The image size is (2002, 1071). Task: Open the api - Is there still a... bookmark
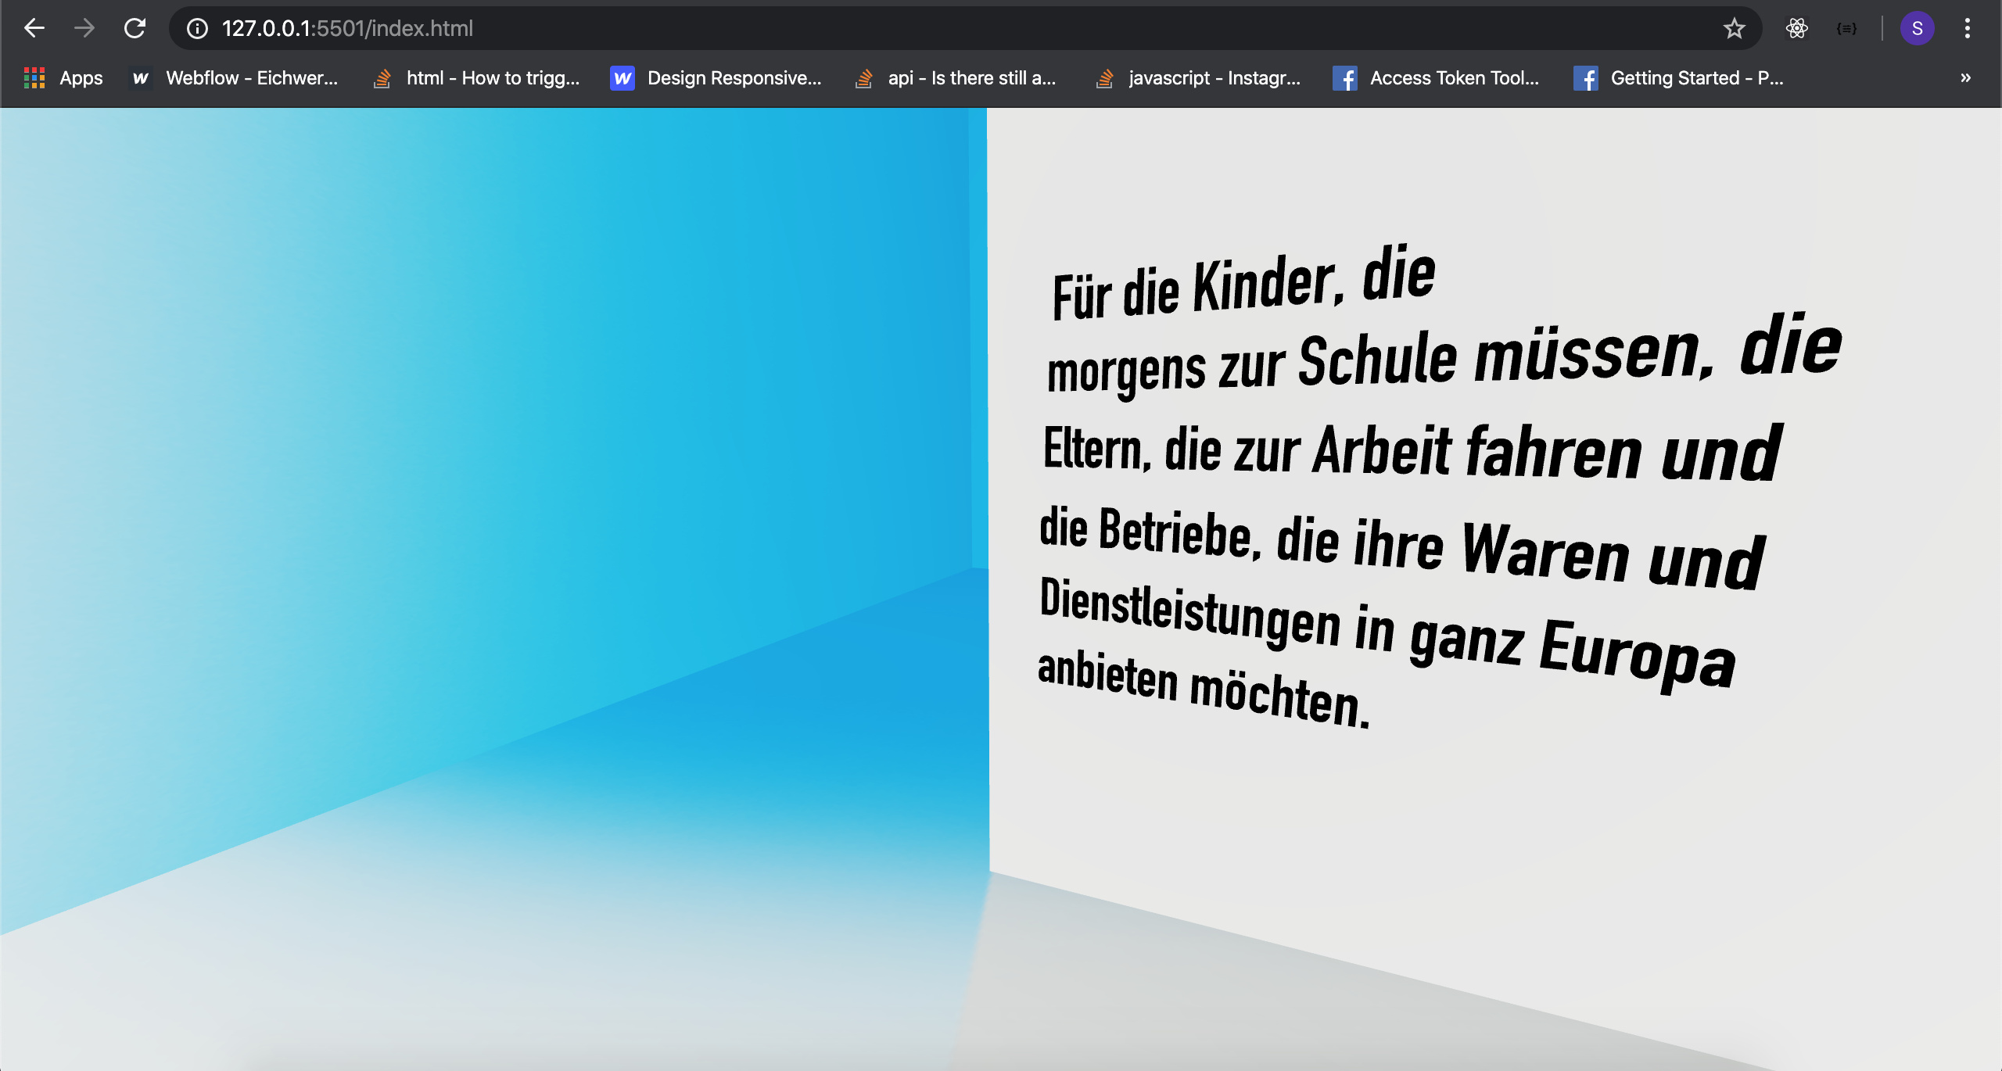point(956,78)
